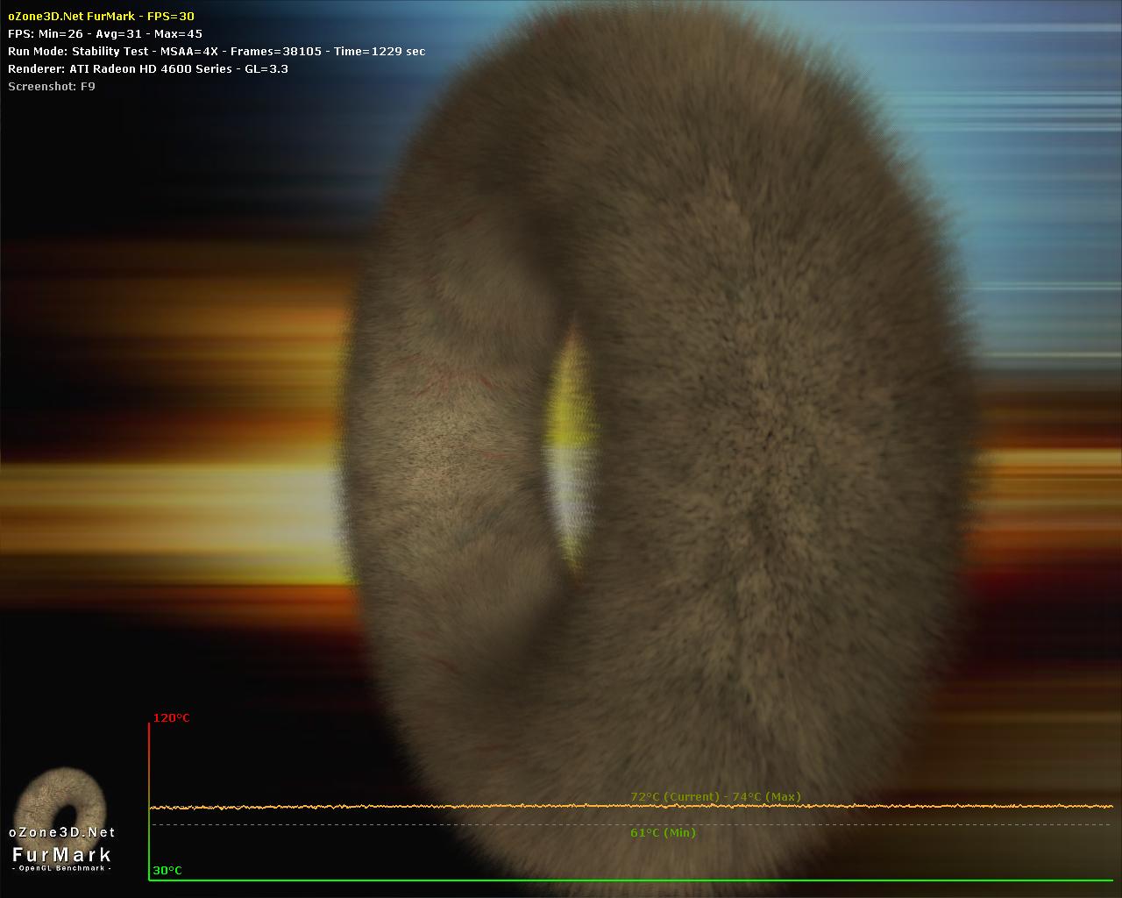Image resolution: width=1122 pixels, height=898 pixels.
Task: Click the "OpenGL Benchmark" logo subtitle
Action: click(61, 868)
